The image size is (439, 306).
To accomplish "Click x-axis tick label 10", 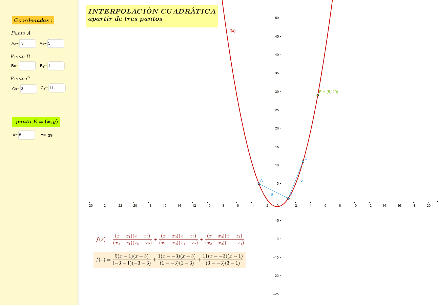I will (x=355, y=205).
